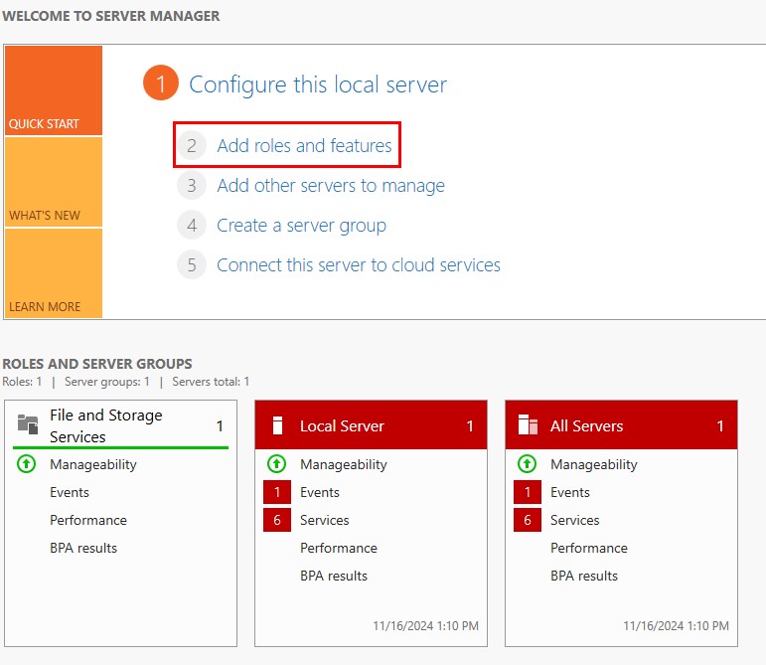
Task: Open Configure this local server link
Action: (318, 84)
